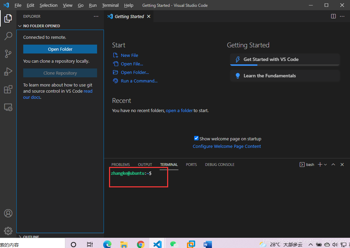Launch Microsoft Edge from taskbar
350x248 pixels.
tap(107, 245)
